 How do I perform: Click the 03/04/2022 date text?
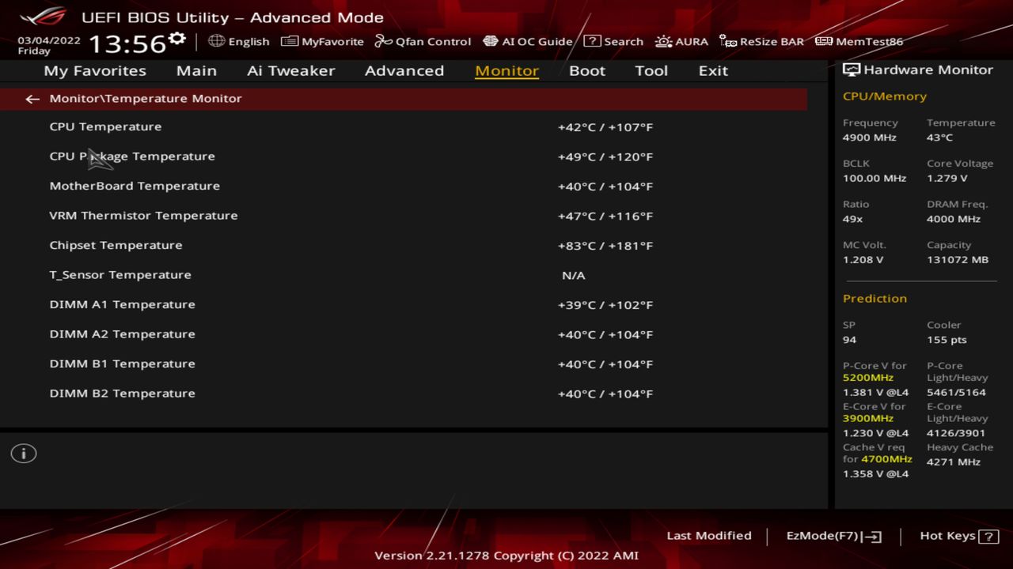coord(49,40)
